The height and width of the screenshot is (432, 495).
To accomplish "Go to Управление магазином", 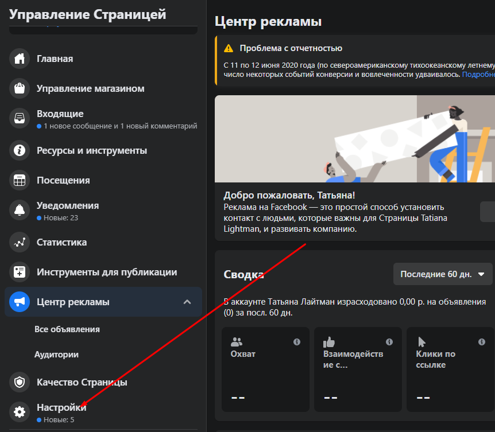I will (103, 88).
